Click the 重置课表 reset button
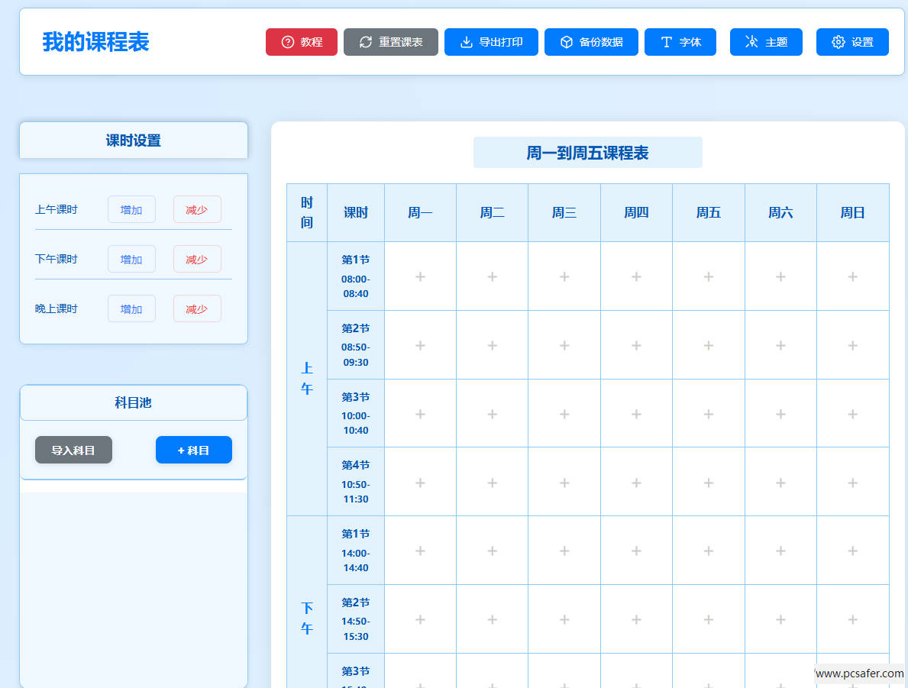Screen dimensions: 908x688 click(390, 42)
